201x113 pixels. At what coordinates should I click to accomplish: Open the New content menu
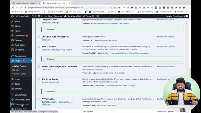point(48,16)
